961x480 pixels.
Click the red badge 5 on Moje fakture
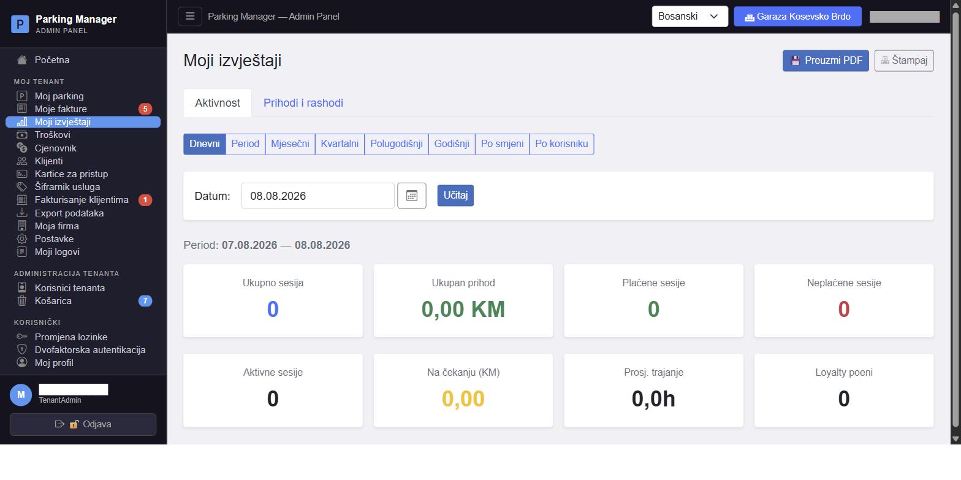(145, 109)
